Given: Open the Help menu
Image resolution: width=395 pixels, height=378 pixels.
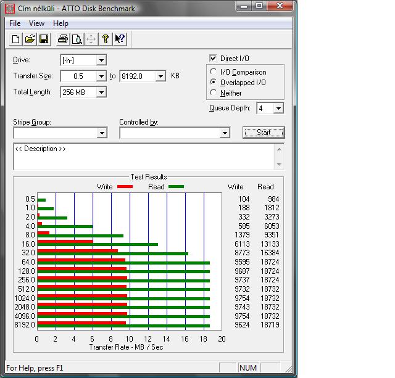Looking at the screenshot, I should (x=60, y=23).
